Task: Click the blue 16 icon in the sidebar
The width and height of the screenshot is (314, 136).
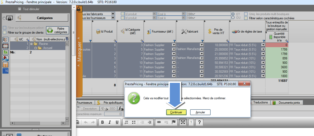Action: point(5,71)
